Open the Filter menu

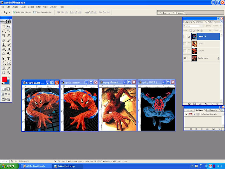[38, 7]
